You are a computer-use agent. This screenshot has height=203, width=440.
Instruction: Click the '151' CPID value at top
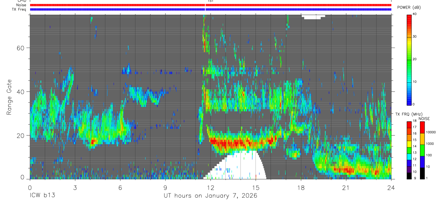(x=210, y=1)
